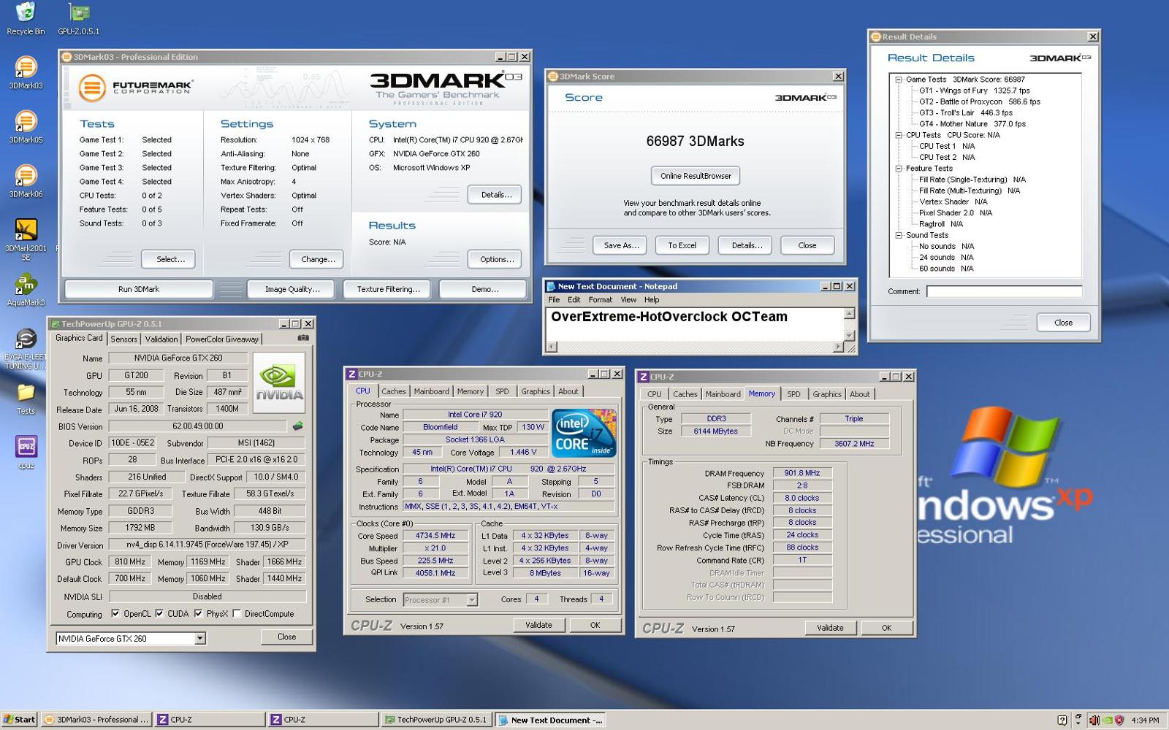This screenshot has height=730, width=1169.
Task: Switch to the Sensors tab in GPU-Z
Action: tap(123, 339)
